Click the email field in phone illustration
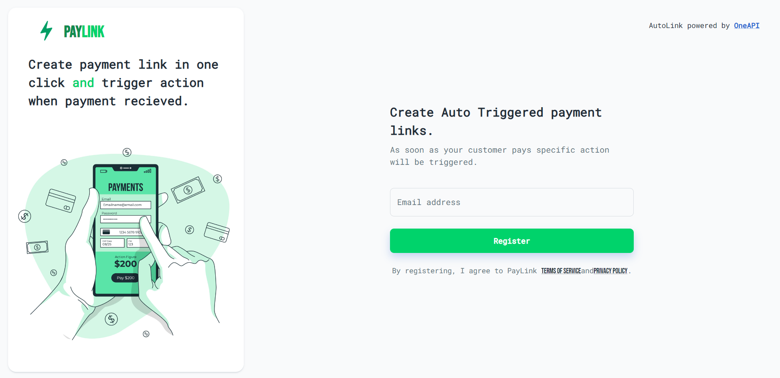 pos(126,205)
